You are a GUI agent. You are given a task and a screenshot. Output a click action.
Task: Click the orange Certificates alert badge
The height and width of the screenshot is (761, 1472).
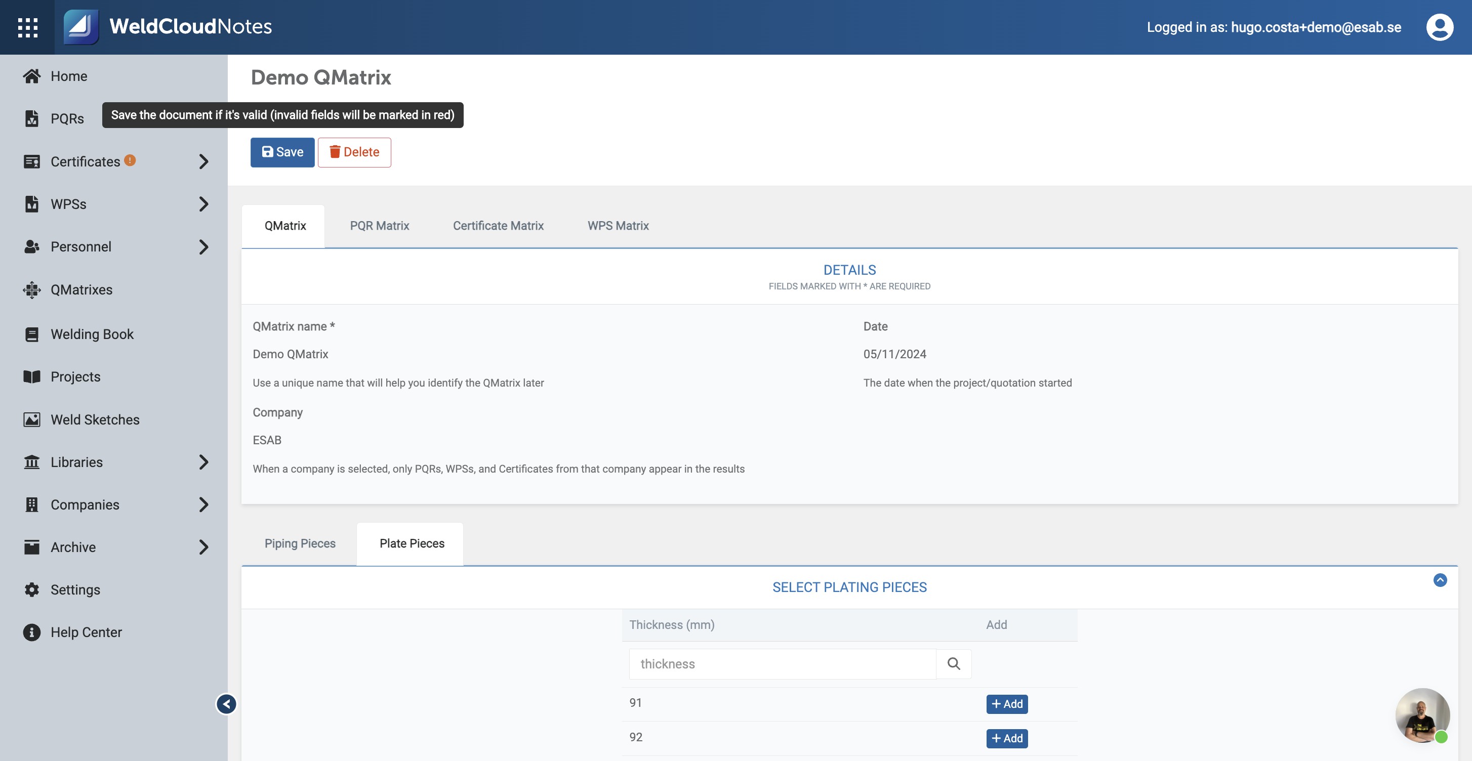(x=130, y=160)
